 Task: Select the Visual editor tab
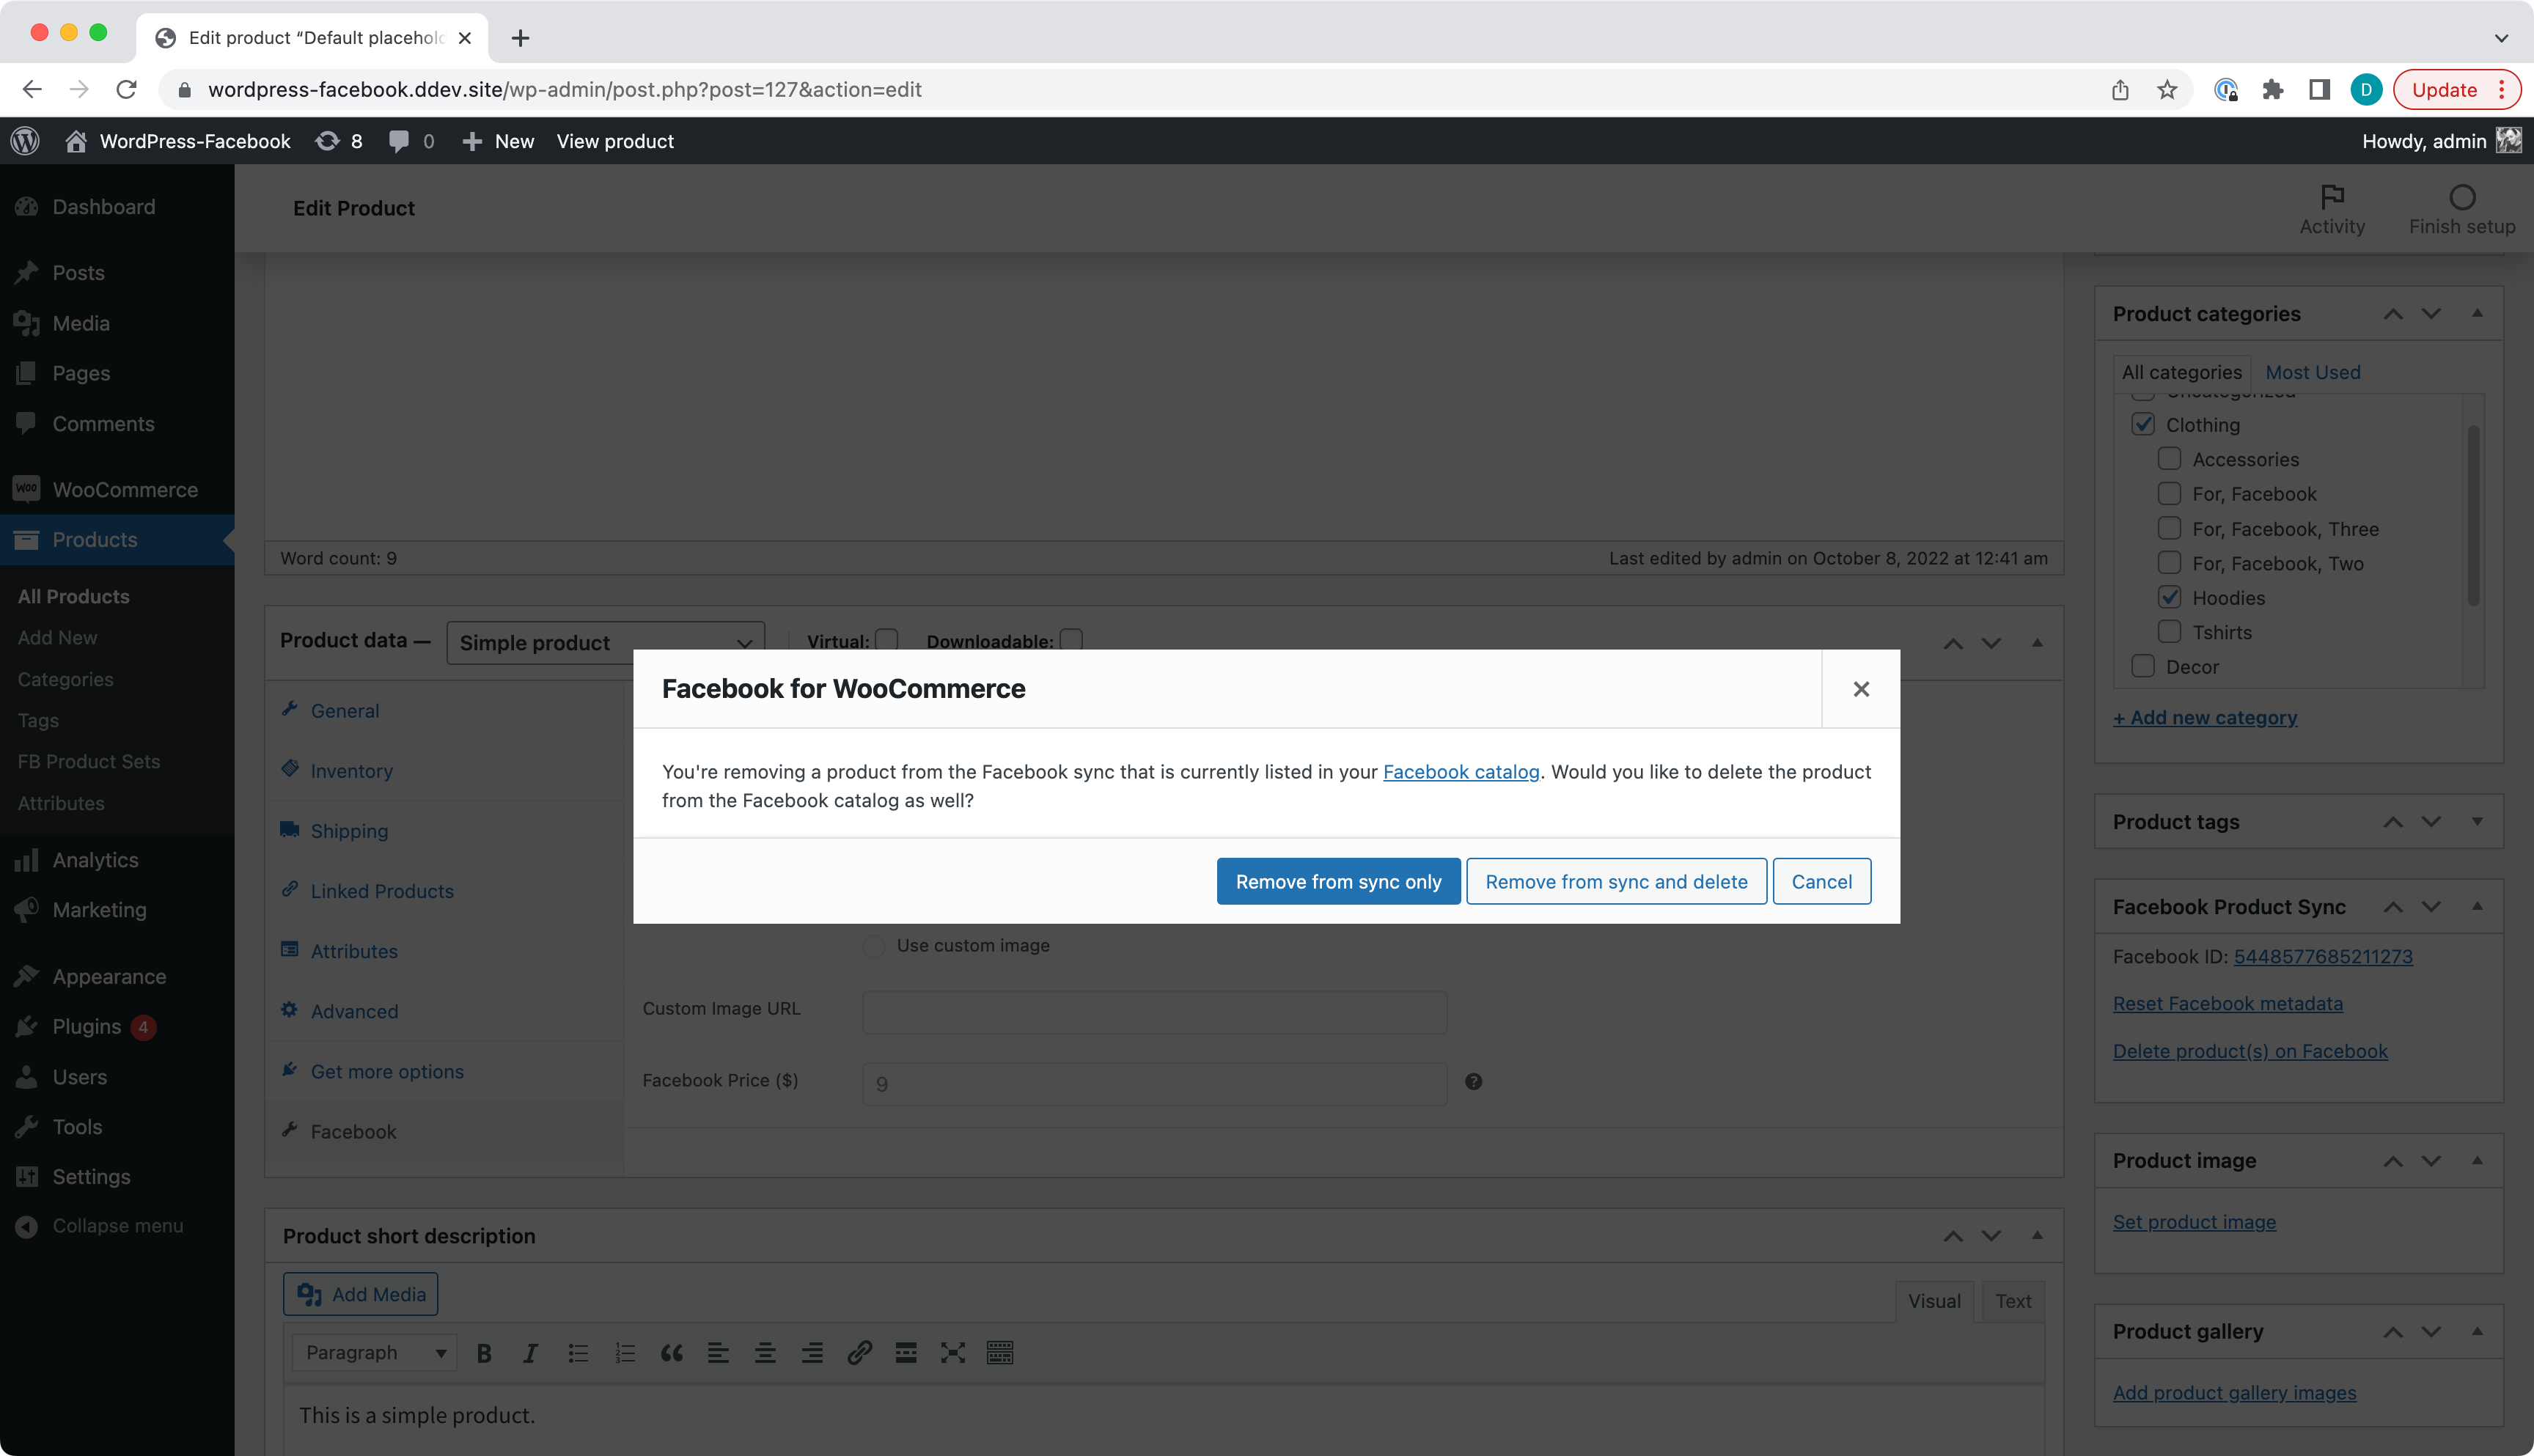(1932, 1299)
